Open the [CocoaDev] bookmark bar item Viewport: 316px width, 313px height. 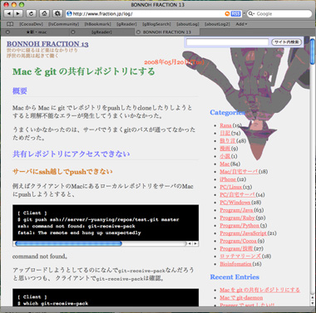[x=31, y=24]
